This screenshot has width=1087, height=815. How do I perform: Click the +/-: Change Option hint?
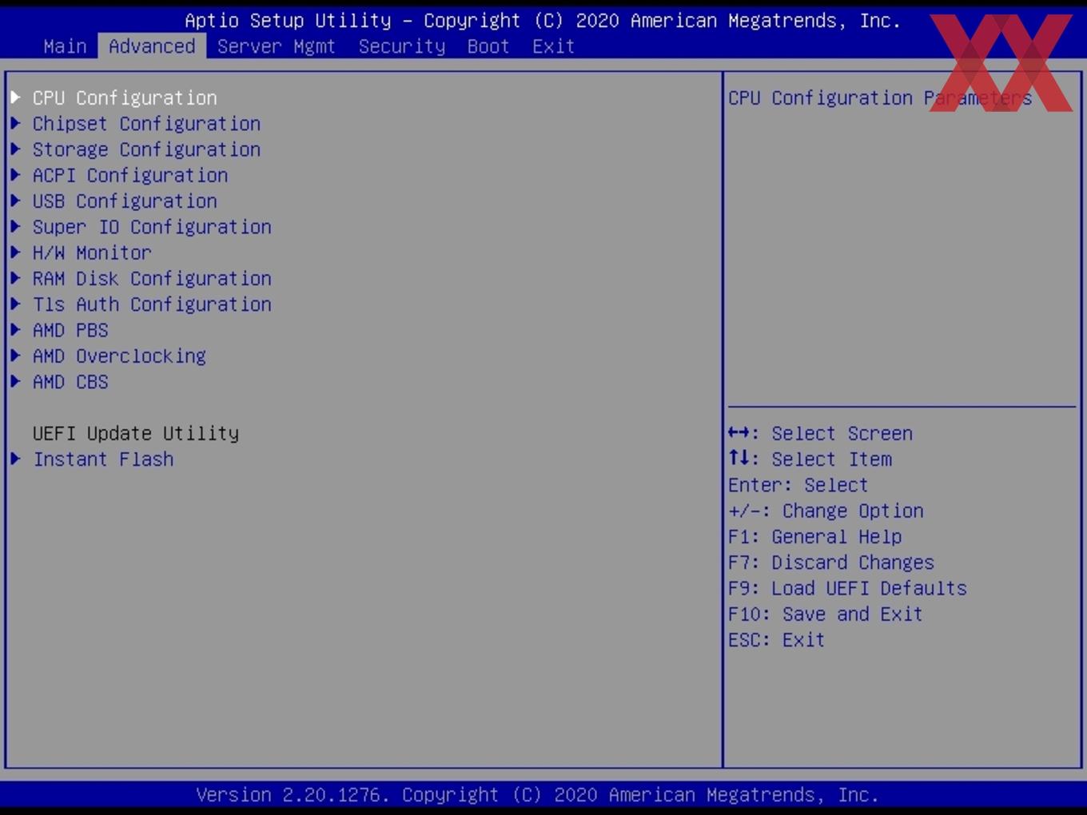(x=826, y=511)
